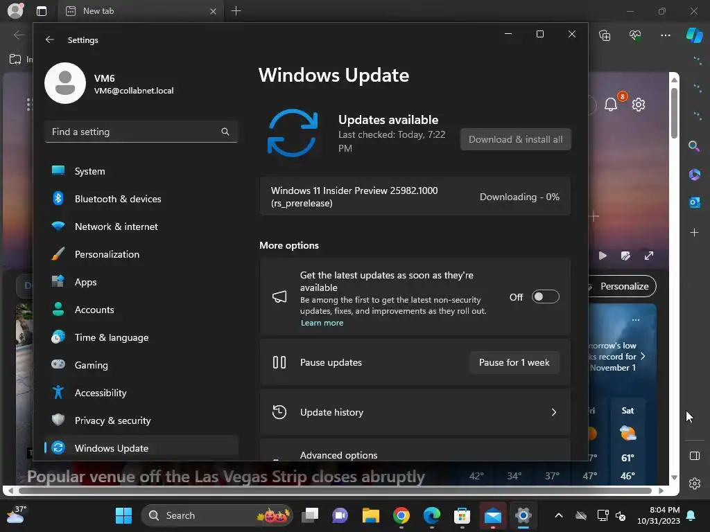Click the Pause updates icon
The width and height of the screenshot is (710, 532).
[x=279, y=362]
